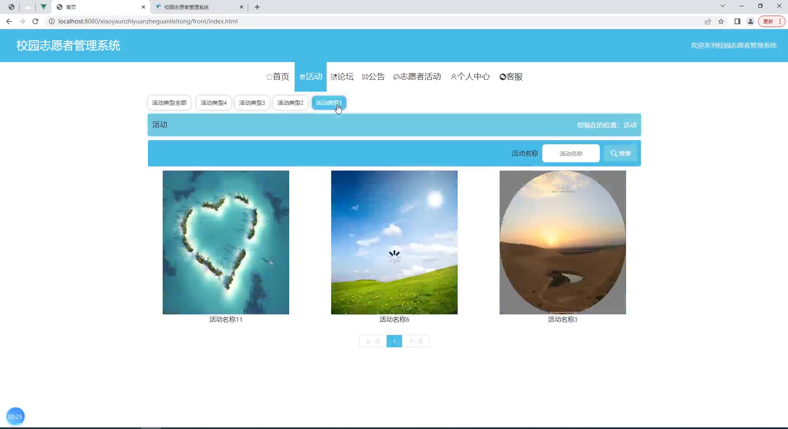Click the 搜索 search button
Screen dimensions: 788x429
(x=620, y=153)
